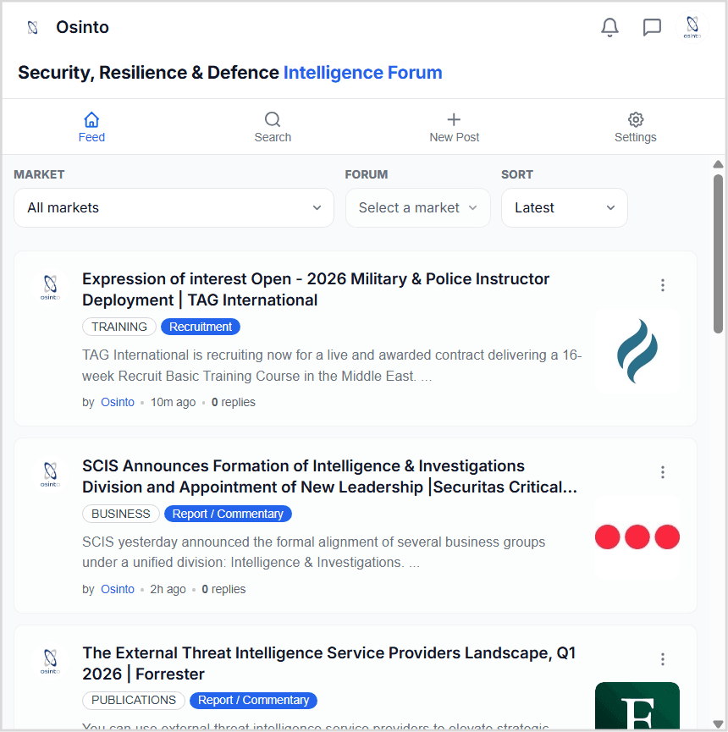Click author avatar on SCIS post

tap(50, 474)
